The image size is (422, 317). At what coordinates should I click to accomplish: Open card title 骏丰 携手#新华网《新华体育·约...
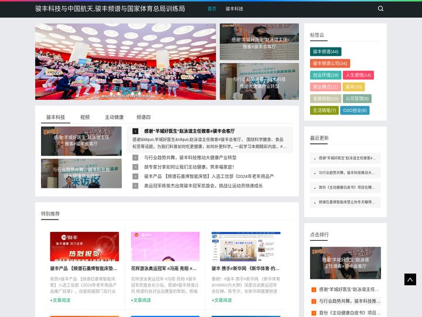pyautogui.click(x=246, y=268)
